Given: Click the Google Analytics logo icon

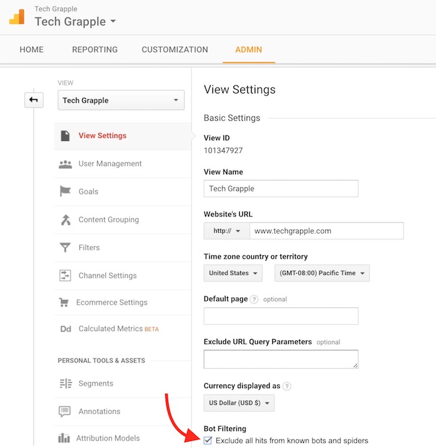Looking at the screenshot, I should (x=16, y=17).
